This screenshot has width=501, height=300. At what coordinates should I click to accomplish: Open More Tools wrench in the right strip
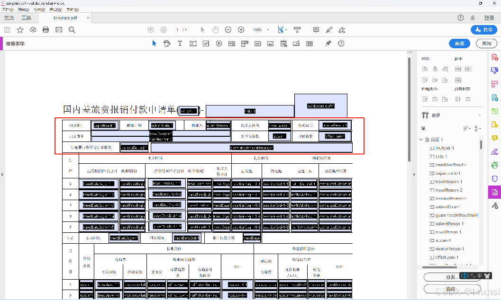495,206
